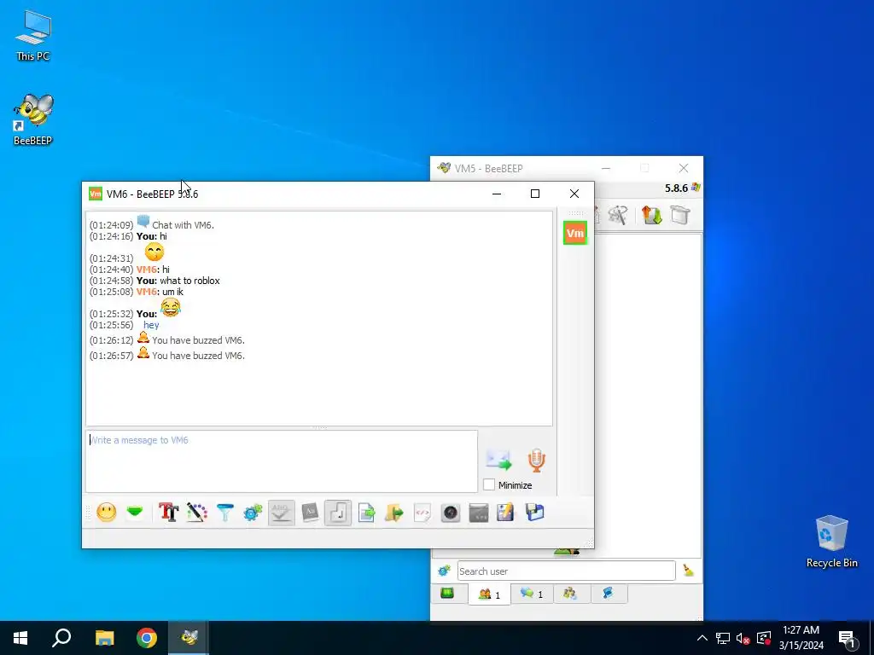This screenshot has height=655, width=874.
Task: Open File Explorer from the taskbar
Action: tap(104, 638)
